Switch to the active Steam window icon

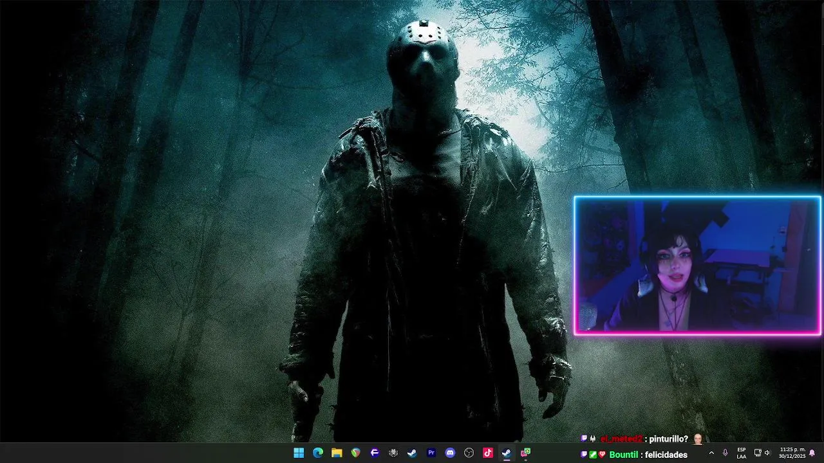[507, 453]
